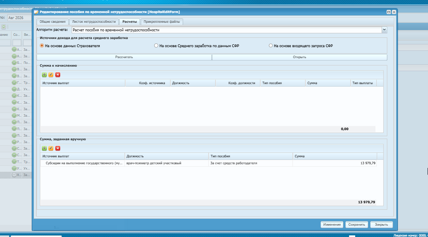Click the Изменения button

(x=332, y=224)
